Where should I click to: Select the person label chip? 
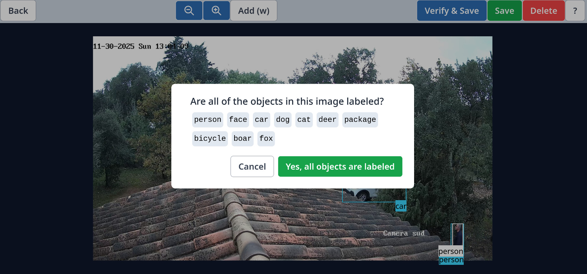[x=208, y=120]
